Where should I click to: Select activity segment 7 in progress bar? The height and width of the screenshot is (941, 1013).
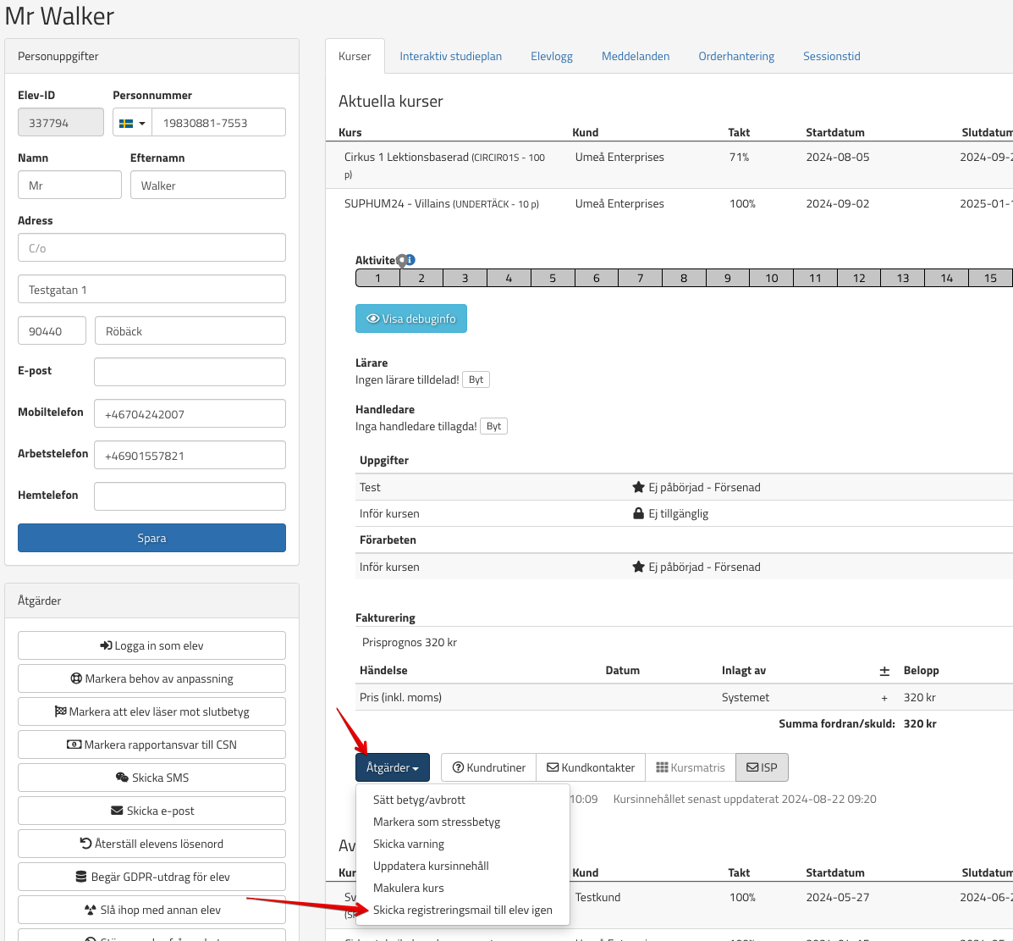(x=640, y=278)
